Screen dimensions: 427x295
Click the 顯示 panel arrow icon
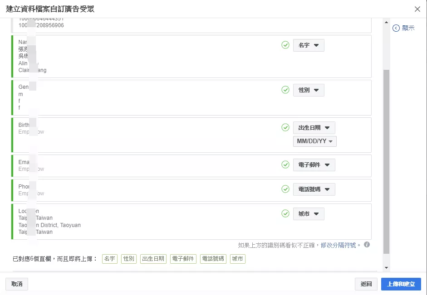396,28
